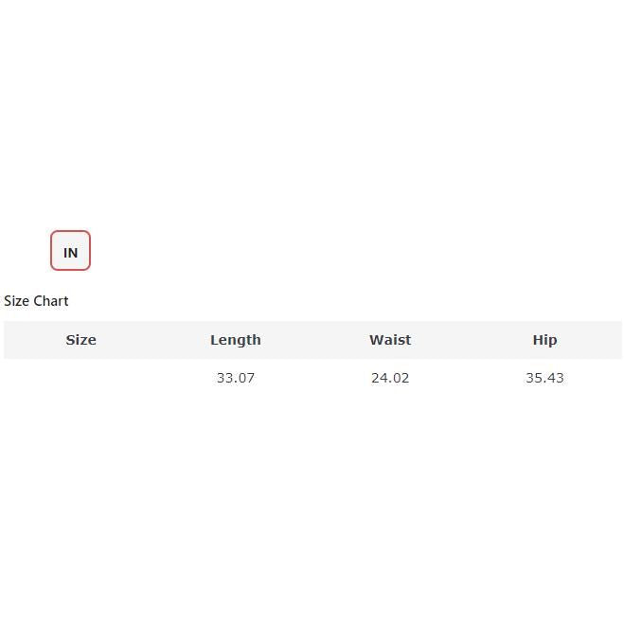Select the Waist column header
624x624 pixels.
point(389,340)
